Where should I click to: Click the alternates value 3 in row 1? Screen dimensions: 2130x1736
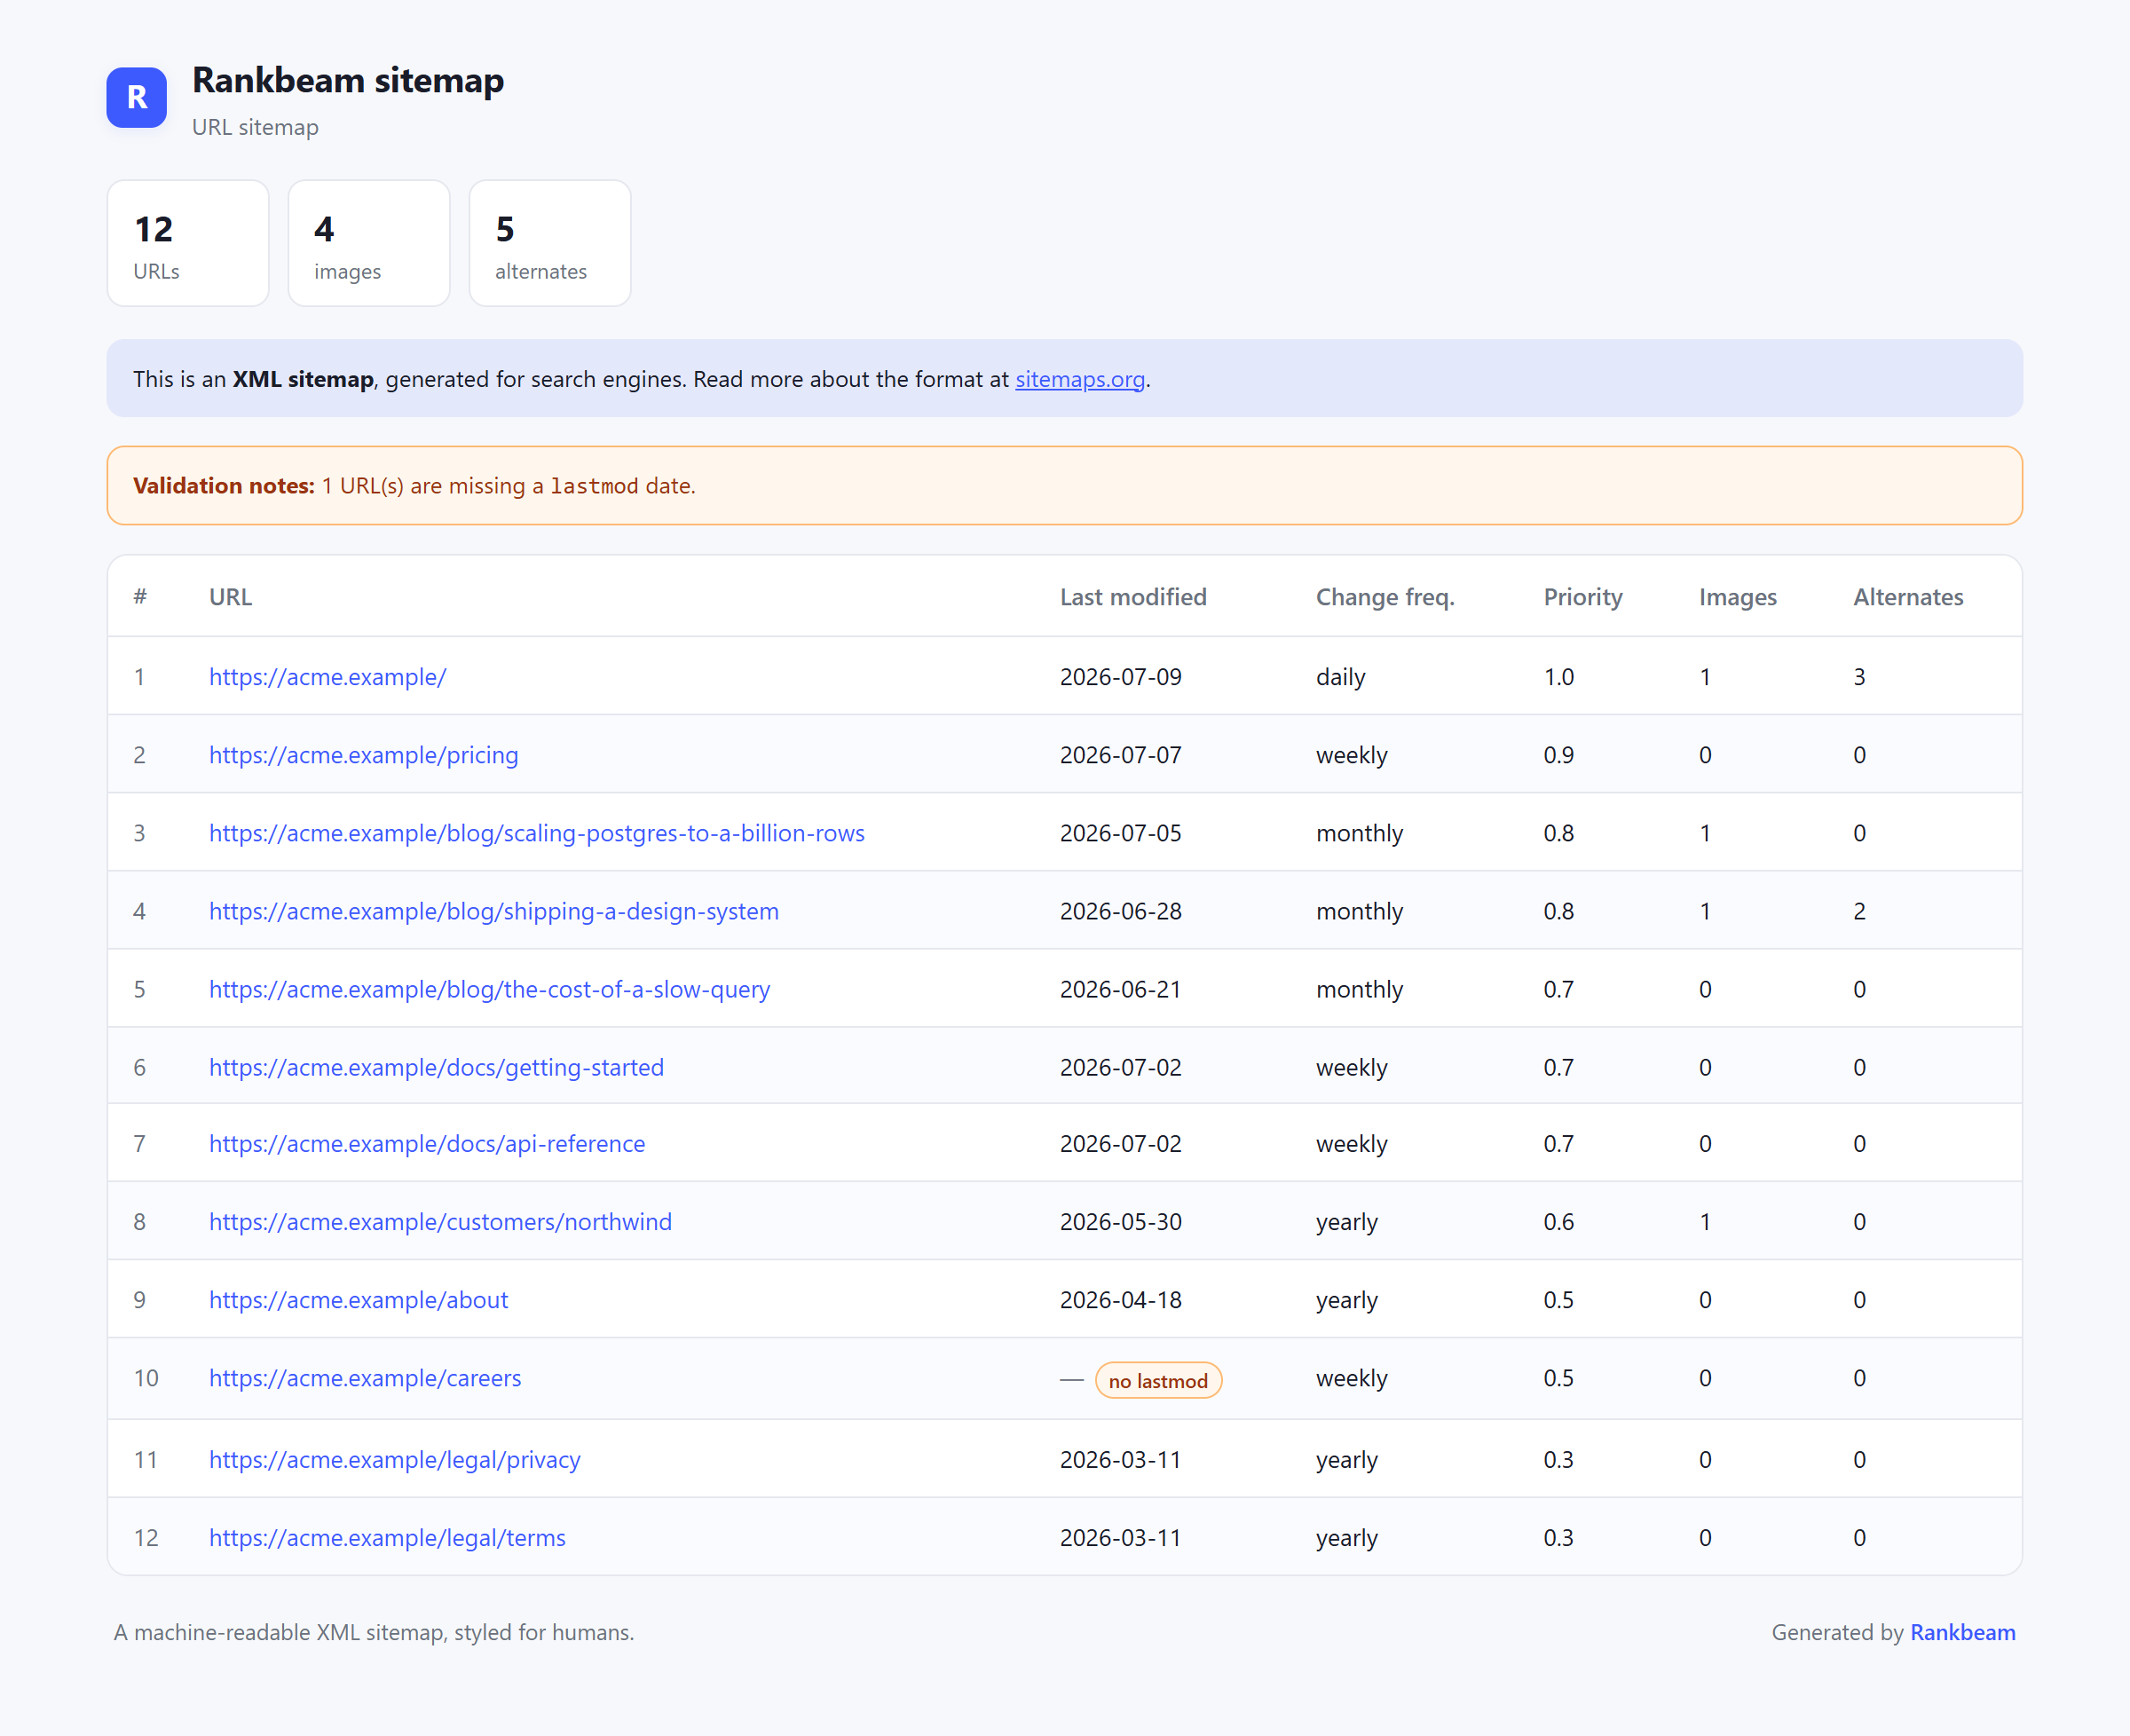pyautogui.click(x=1859, y=677)
